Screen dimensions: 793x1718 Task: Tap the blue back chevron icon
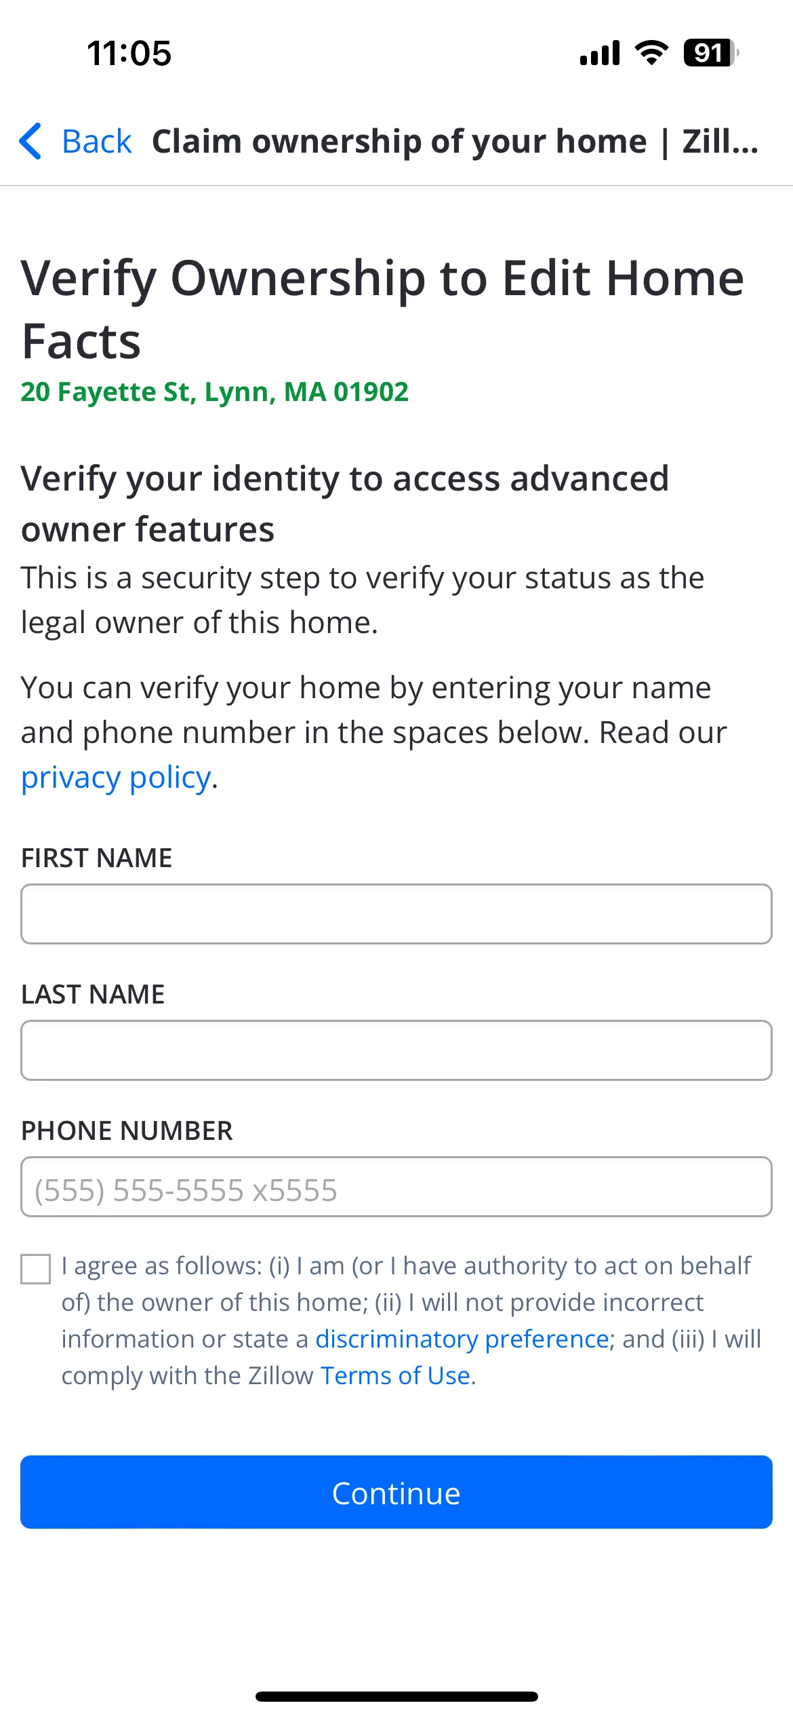coord(30,141)
